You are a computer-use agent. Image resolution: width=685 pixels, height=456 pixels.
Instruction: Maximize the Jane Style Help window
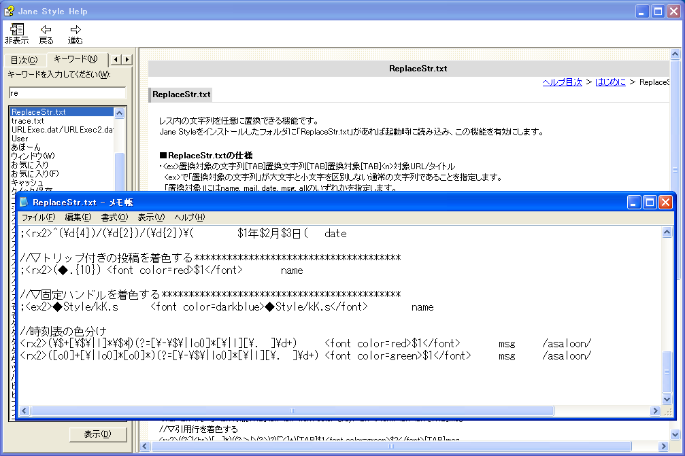(x=658, y=12)
